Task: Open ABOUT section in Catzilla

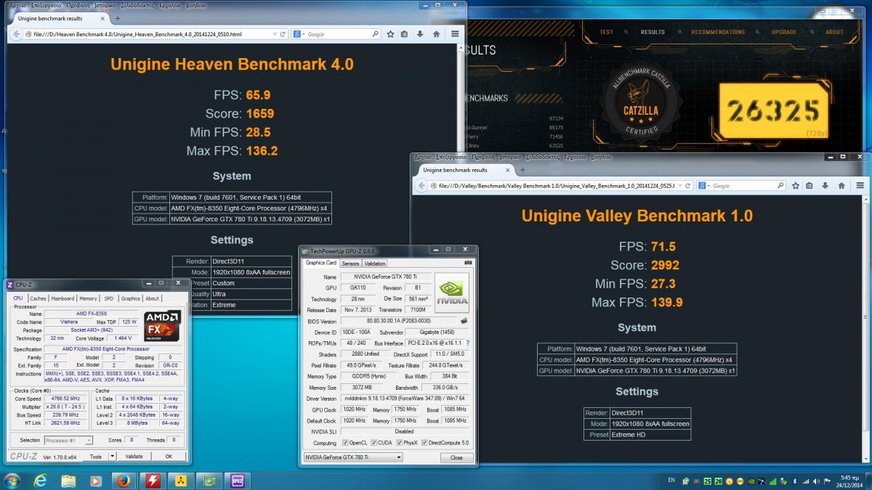Action: 834,32
